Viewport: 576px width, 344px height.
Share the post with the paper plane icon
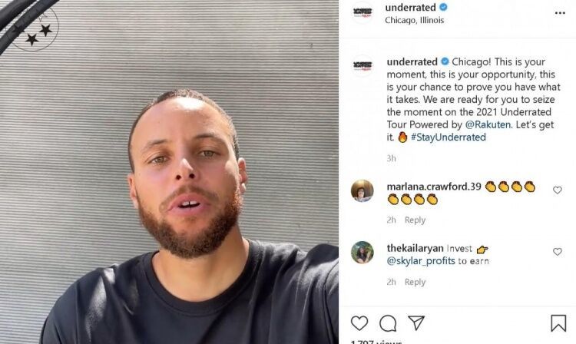(416, 322)
